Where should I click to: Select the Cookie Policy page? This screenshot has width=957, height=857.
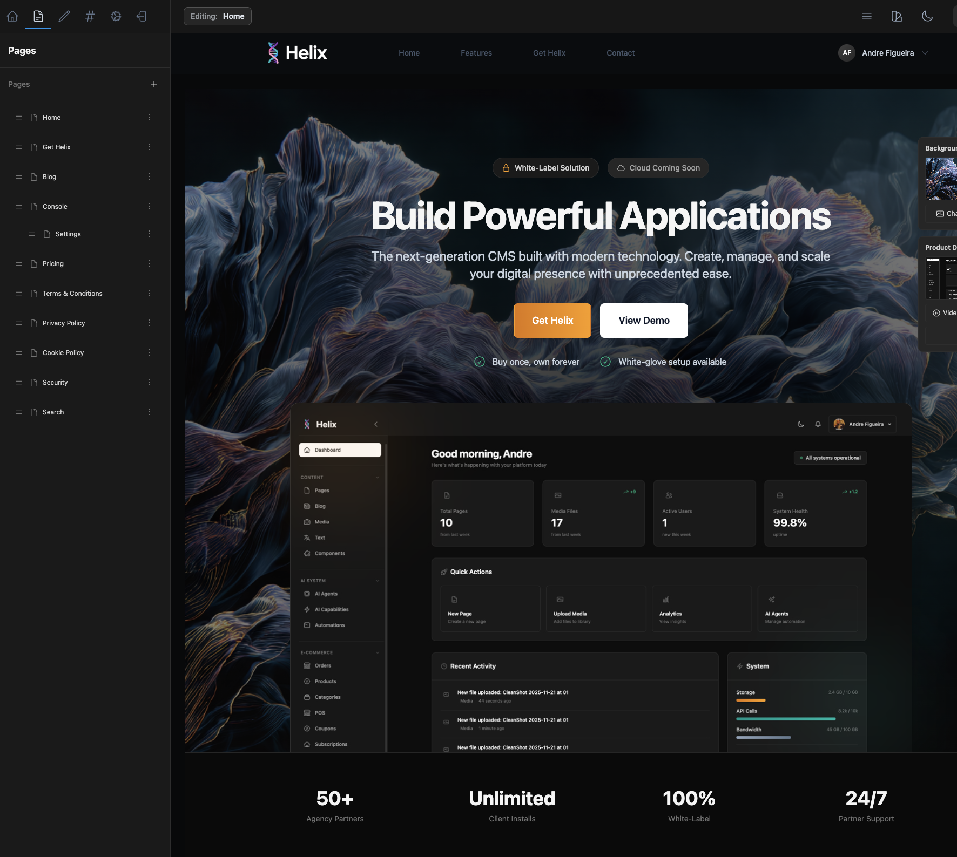63,352
